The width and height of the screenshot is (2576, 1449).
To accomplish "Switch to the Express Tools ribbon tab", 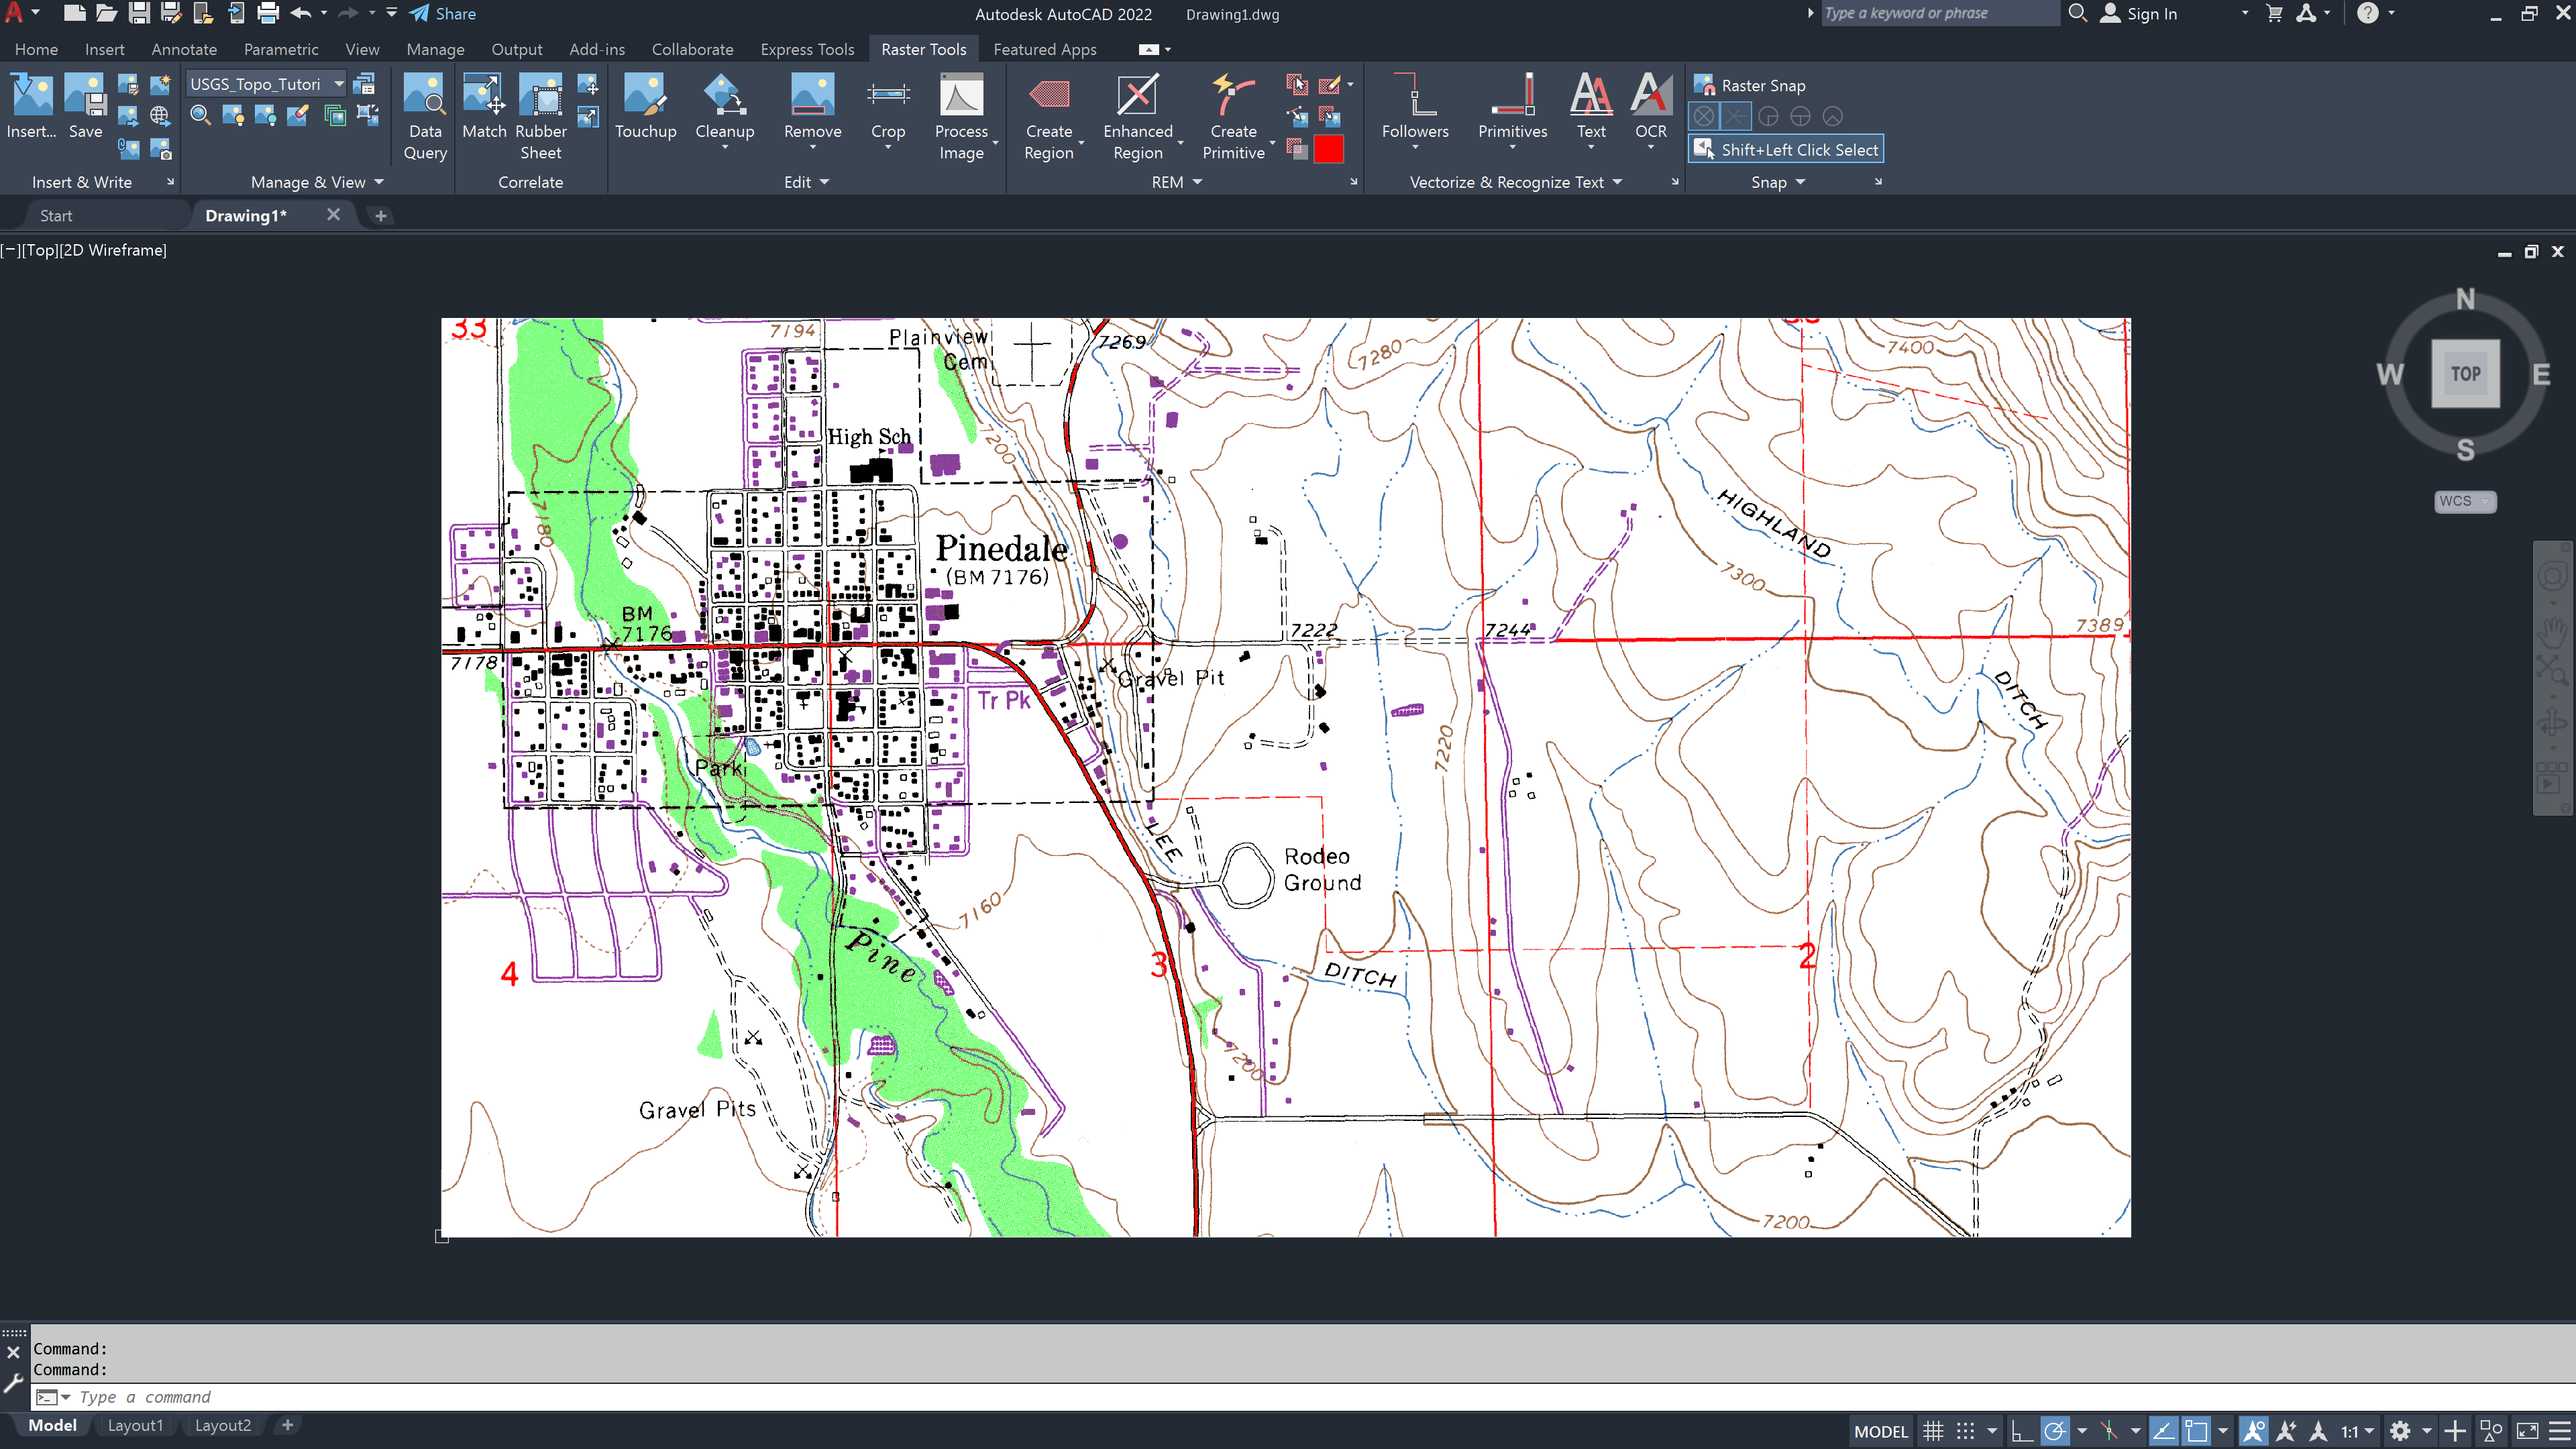I will (807, 49).
